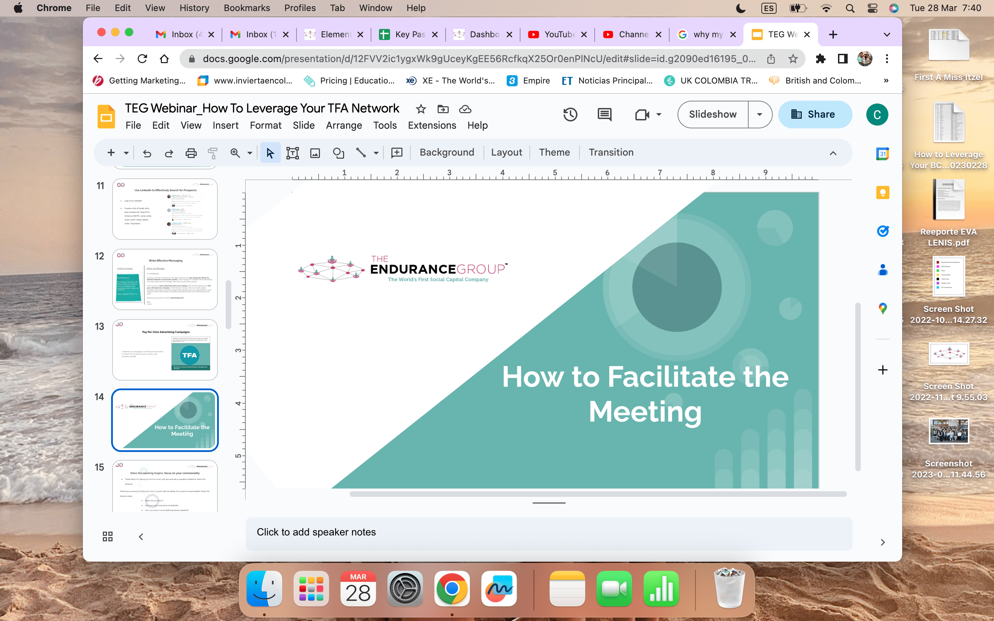Star the presentation title

point(421,109)
